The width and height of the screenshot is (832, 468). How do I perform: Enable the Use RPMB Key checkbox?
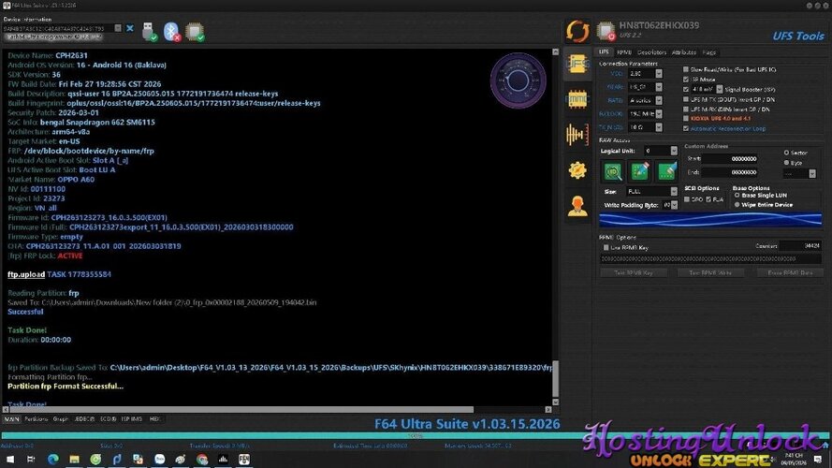tap(606, 248)
